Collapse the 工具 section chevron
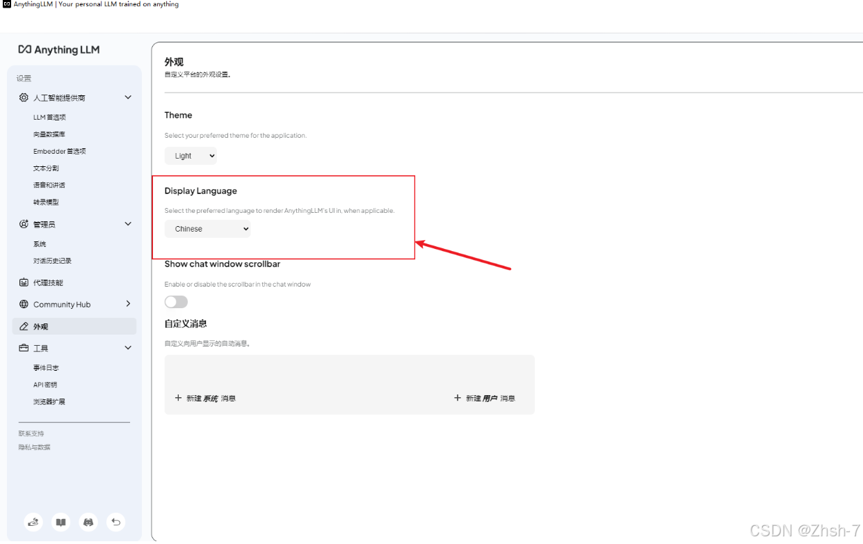 (x=128, y=348)
